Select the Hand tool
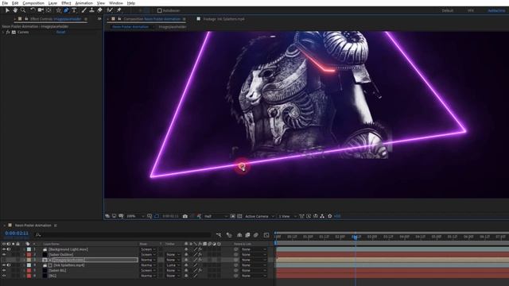509x286 pixels. (x=15, y=10)
